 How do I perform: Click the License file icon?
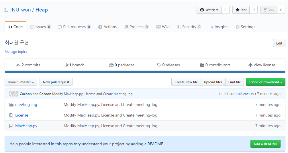[11, 115]
